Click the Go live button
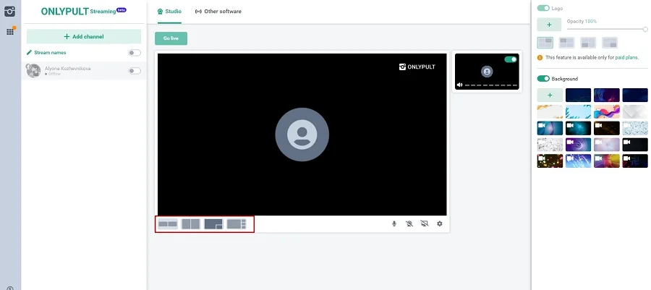 (x=171, y=38)
